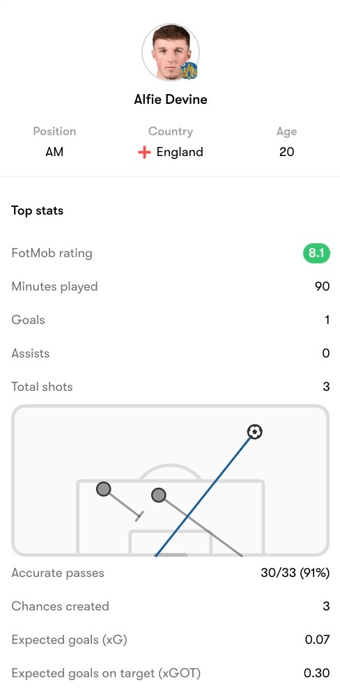The image size is (340, 694).
Task: Select the FotMob rating row
Action: coord(171,254)
